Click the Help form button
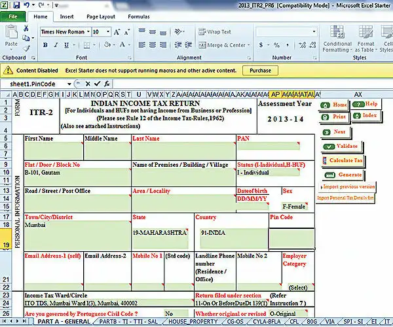393x327 pixels. coord(365,104)
